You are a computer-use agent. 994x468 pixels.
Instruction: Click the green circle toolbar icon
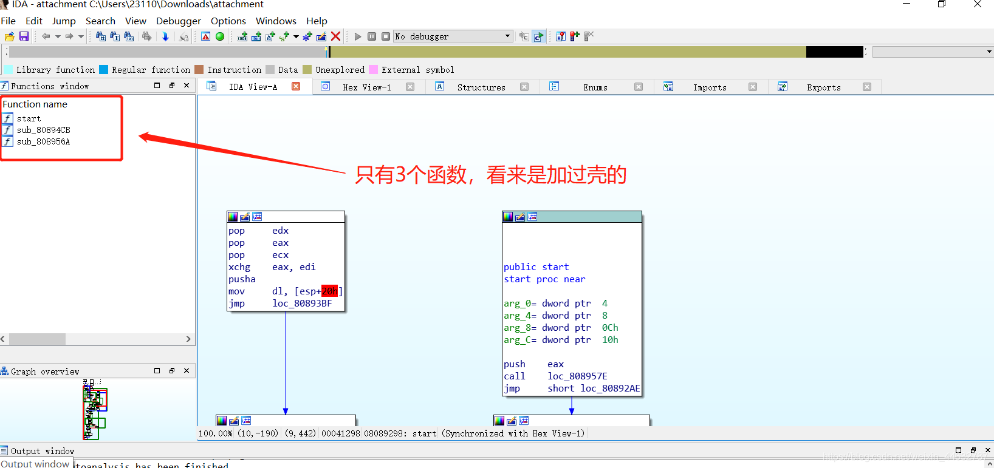pos(220,36)
